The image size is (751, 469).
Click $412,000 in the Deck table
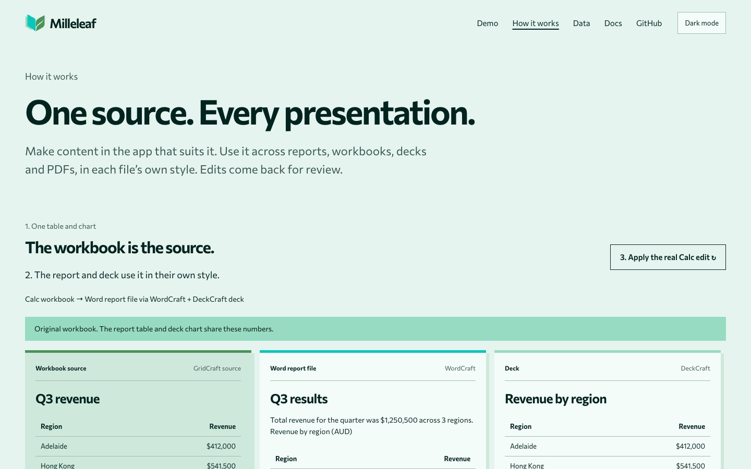(x=691, y=446)
